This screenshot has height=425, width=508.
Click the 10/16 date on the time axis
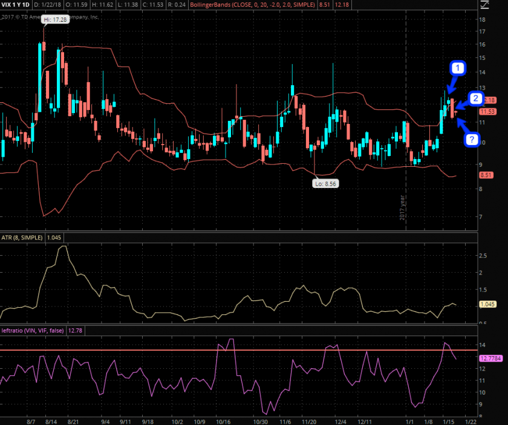tap(224, 420)
